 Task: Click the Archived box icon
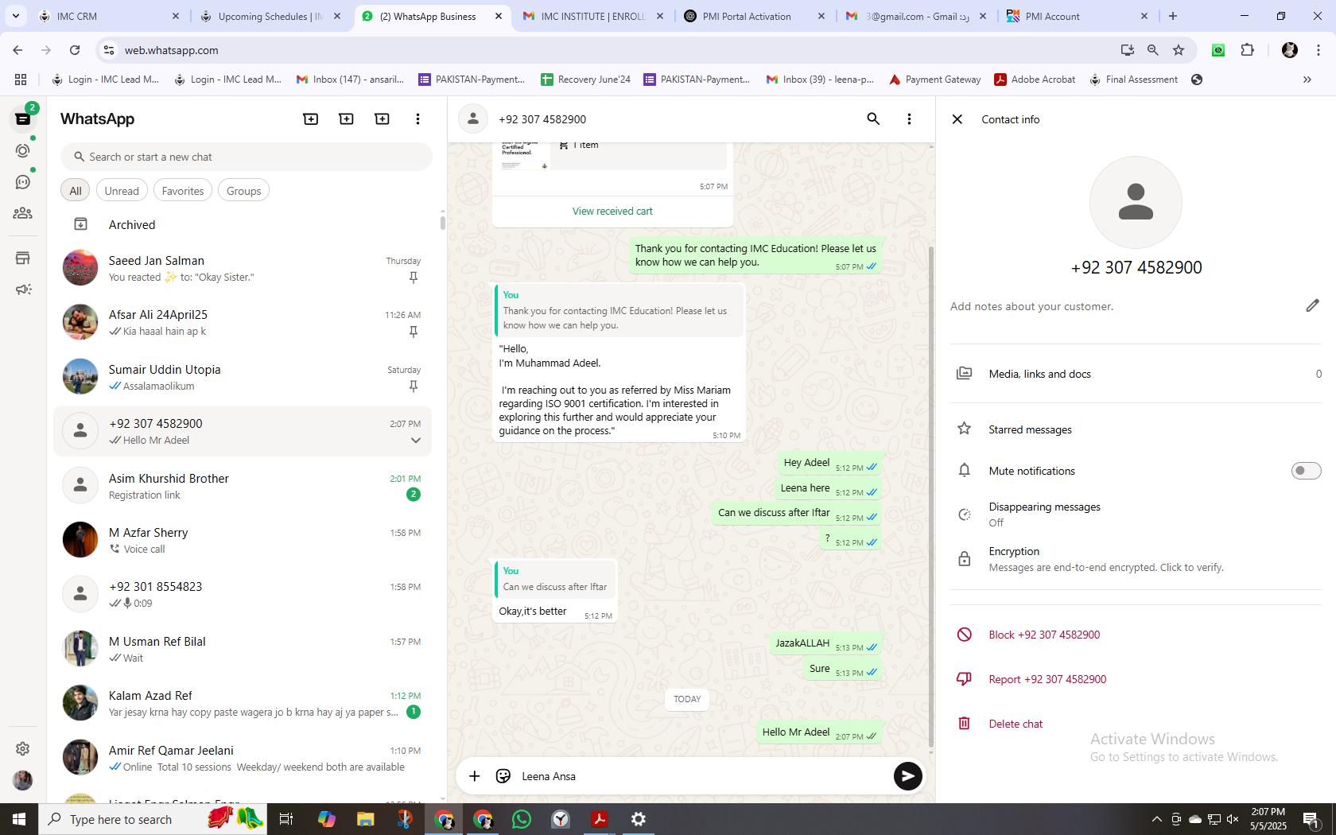pyautogui.click(x=80, y=224)
